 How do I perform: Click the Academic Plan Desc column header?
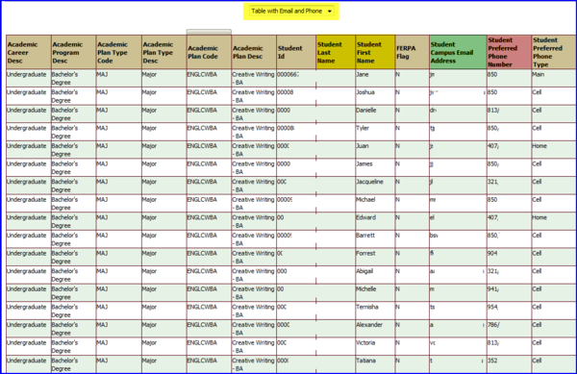coord(254,52)
